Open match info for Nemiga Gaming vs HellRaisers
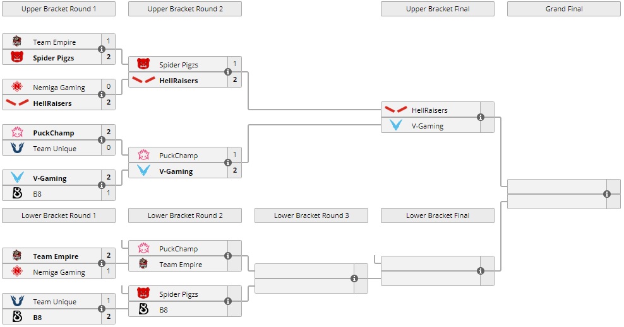Viewport: 624px width, 327px height. click(x=102, y=95)
